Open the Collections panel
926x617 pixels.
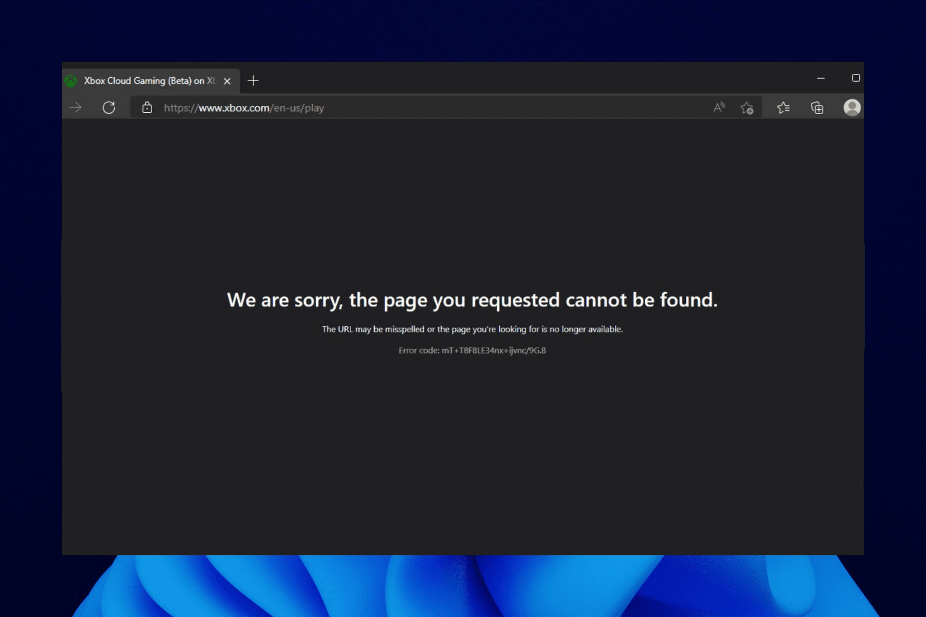coord(817,107)
